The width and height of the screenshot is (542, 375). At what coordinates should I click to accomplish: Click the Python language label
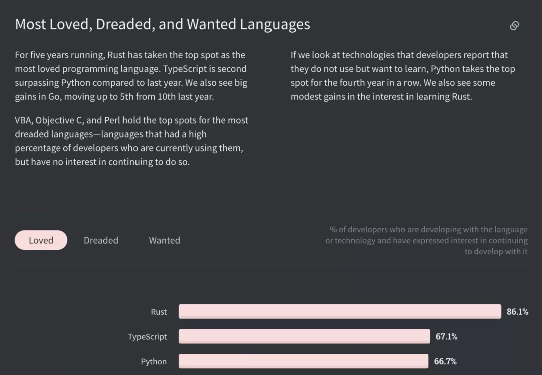coord(154,361)
